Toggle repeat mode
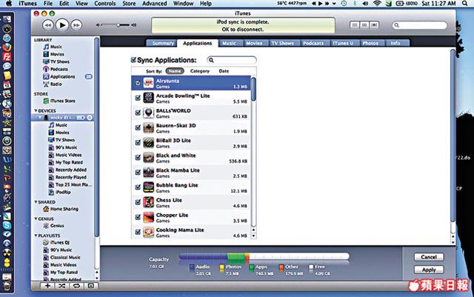 (76, 285)
